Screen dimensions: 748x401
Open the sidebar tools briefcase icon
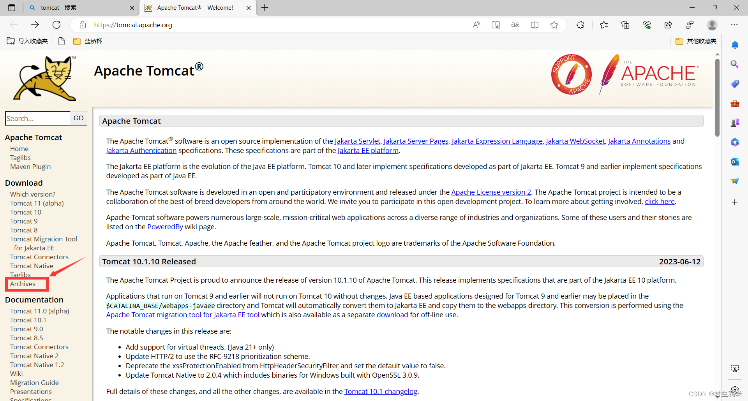pyautogui.click(x=735, y=104)
